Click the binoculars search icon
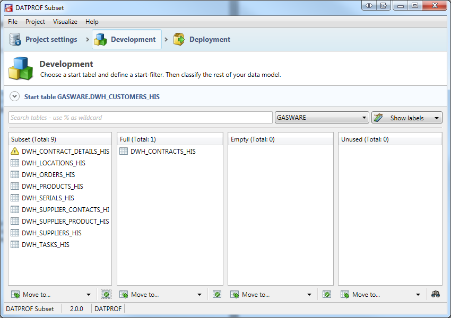 (x=435, y=295)
